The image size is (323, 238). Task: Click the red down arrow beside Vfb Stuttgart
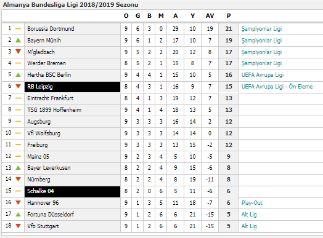[18, 226]
